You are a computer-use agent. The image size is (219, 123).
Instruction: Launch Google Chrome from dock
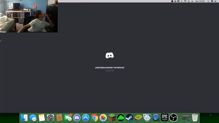click(94, 118)
